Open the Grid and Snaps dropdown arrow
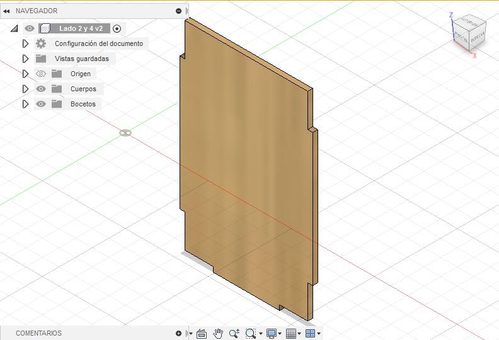Viewport: 499px width, 340px height. pyautogui.click(x=299, y=334)
